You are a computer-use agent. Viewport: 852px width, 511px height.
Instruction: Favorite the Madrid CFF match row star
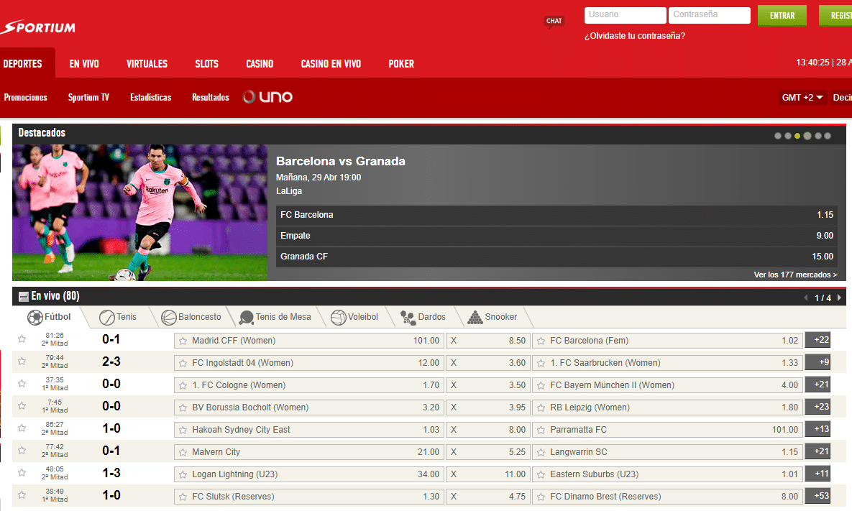click(x=22, y=340)
